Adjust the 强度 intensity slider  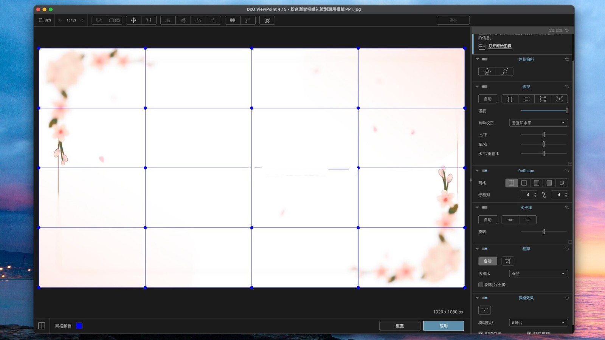(544, 111)
